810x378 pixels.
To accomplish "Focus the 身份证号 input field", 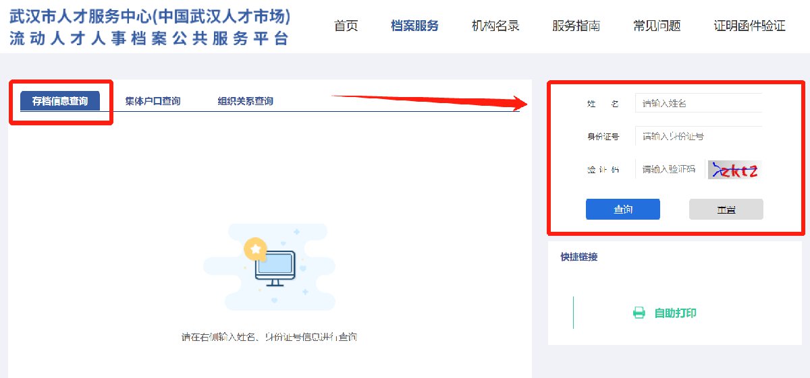I will pos(699,136).
